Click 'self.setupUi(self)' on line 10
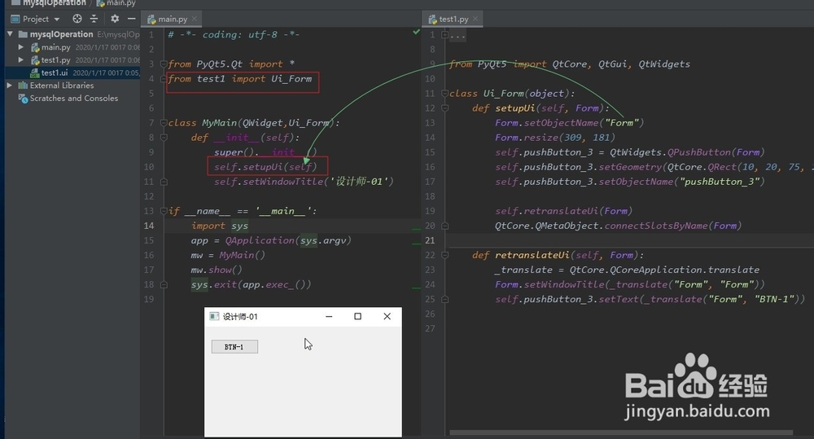 pos(265,167)
